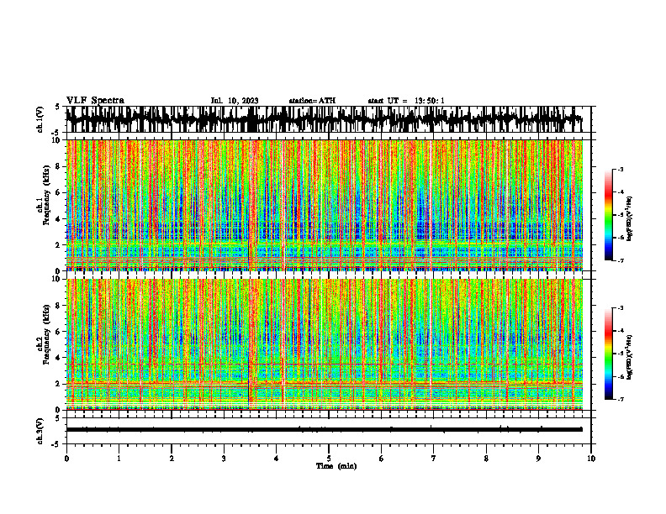This screenshot has height=514, width=666.
Task: Click the "ch.1(V)" axis label
Action: coord(40,119)
